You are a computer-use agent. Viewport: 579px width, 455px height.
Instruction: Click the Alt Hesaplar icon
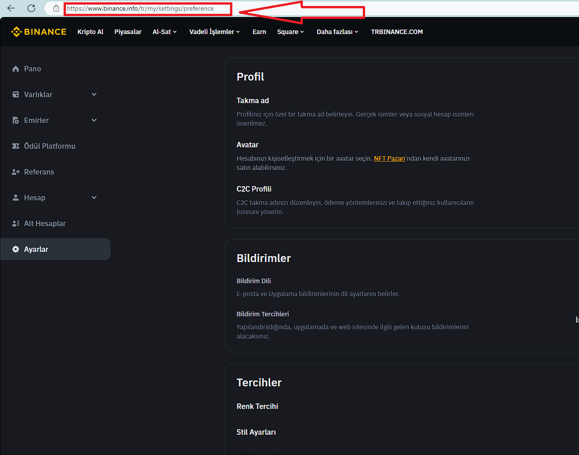(x=16, y=223)
